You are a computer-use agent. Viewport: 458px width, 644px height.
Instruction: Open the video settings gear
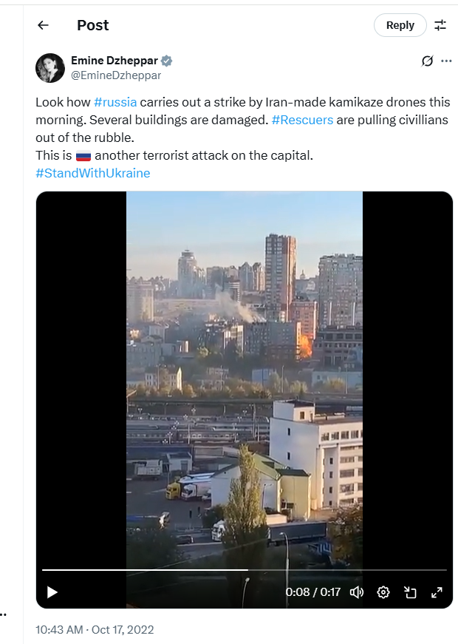coord(383,592)
